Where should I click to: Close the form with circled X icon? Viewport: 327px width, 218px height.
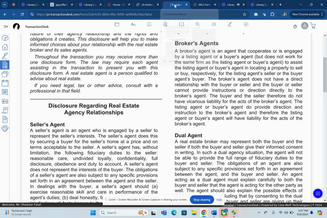coord(246,24)
